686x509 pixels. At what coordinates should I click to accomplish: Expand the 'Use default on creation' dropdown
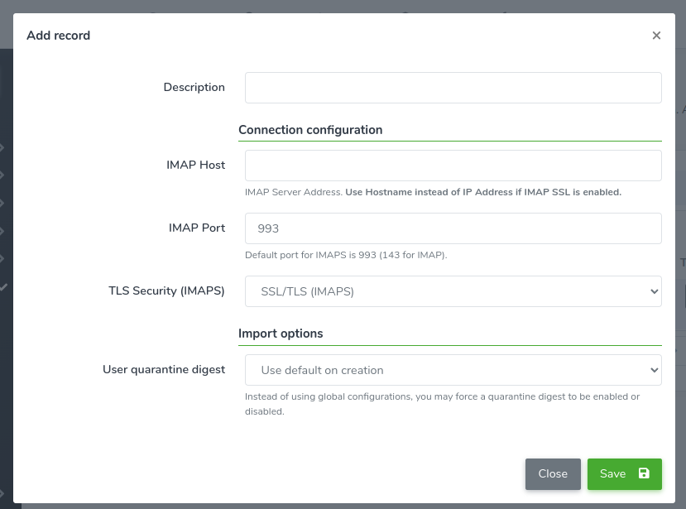pyautogui.click(x=453, y=370)
